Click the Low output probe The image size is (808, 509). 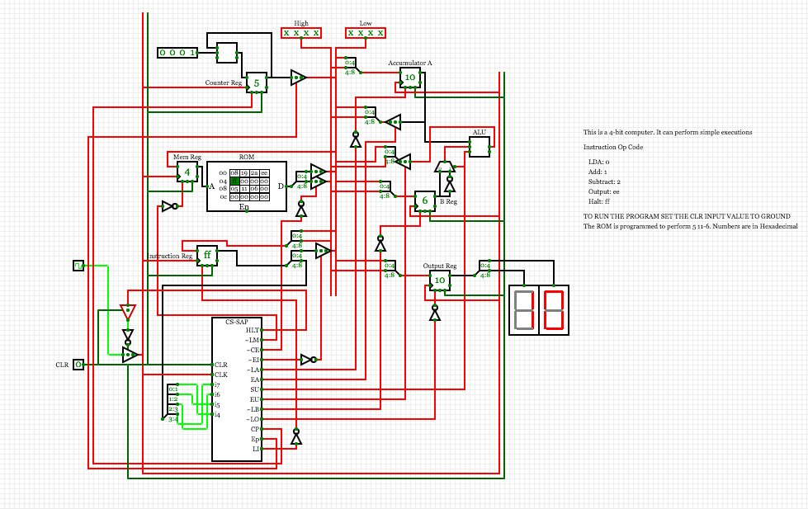(366, 33)
